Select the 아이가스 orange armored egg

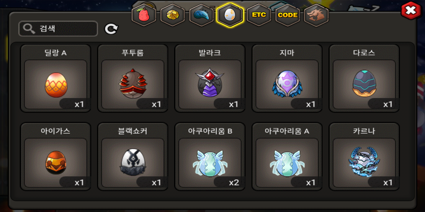55,157
